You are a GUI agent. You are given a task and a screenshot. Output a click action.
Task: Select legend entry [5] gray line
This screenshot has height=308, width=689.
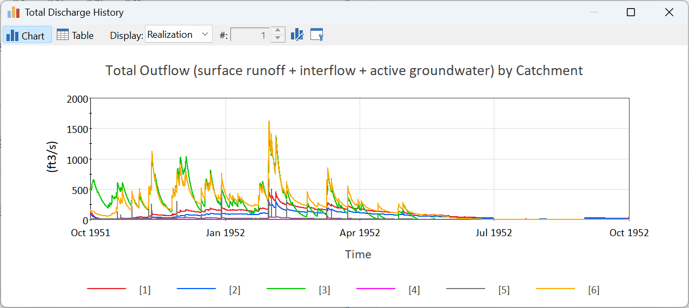(478, 290)
